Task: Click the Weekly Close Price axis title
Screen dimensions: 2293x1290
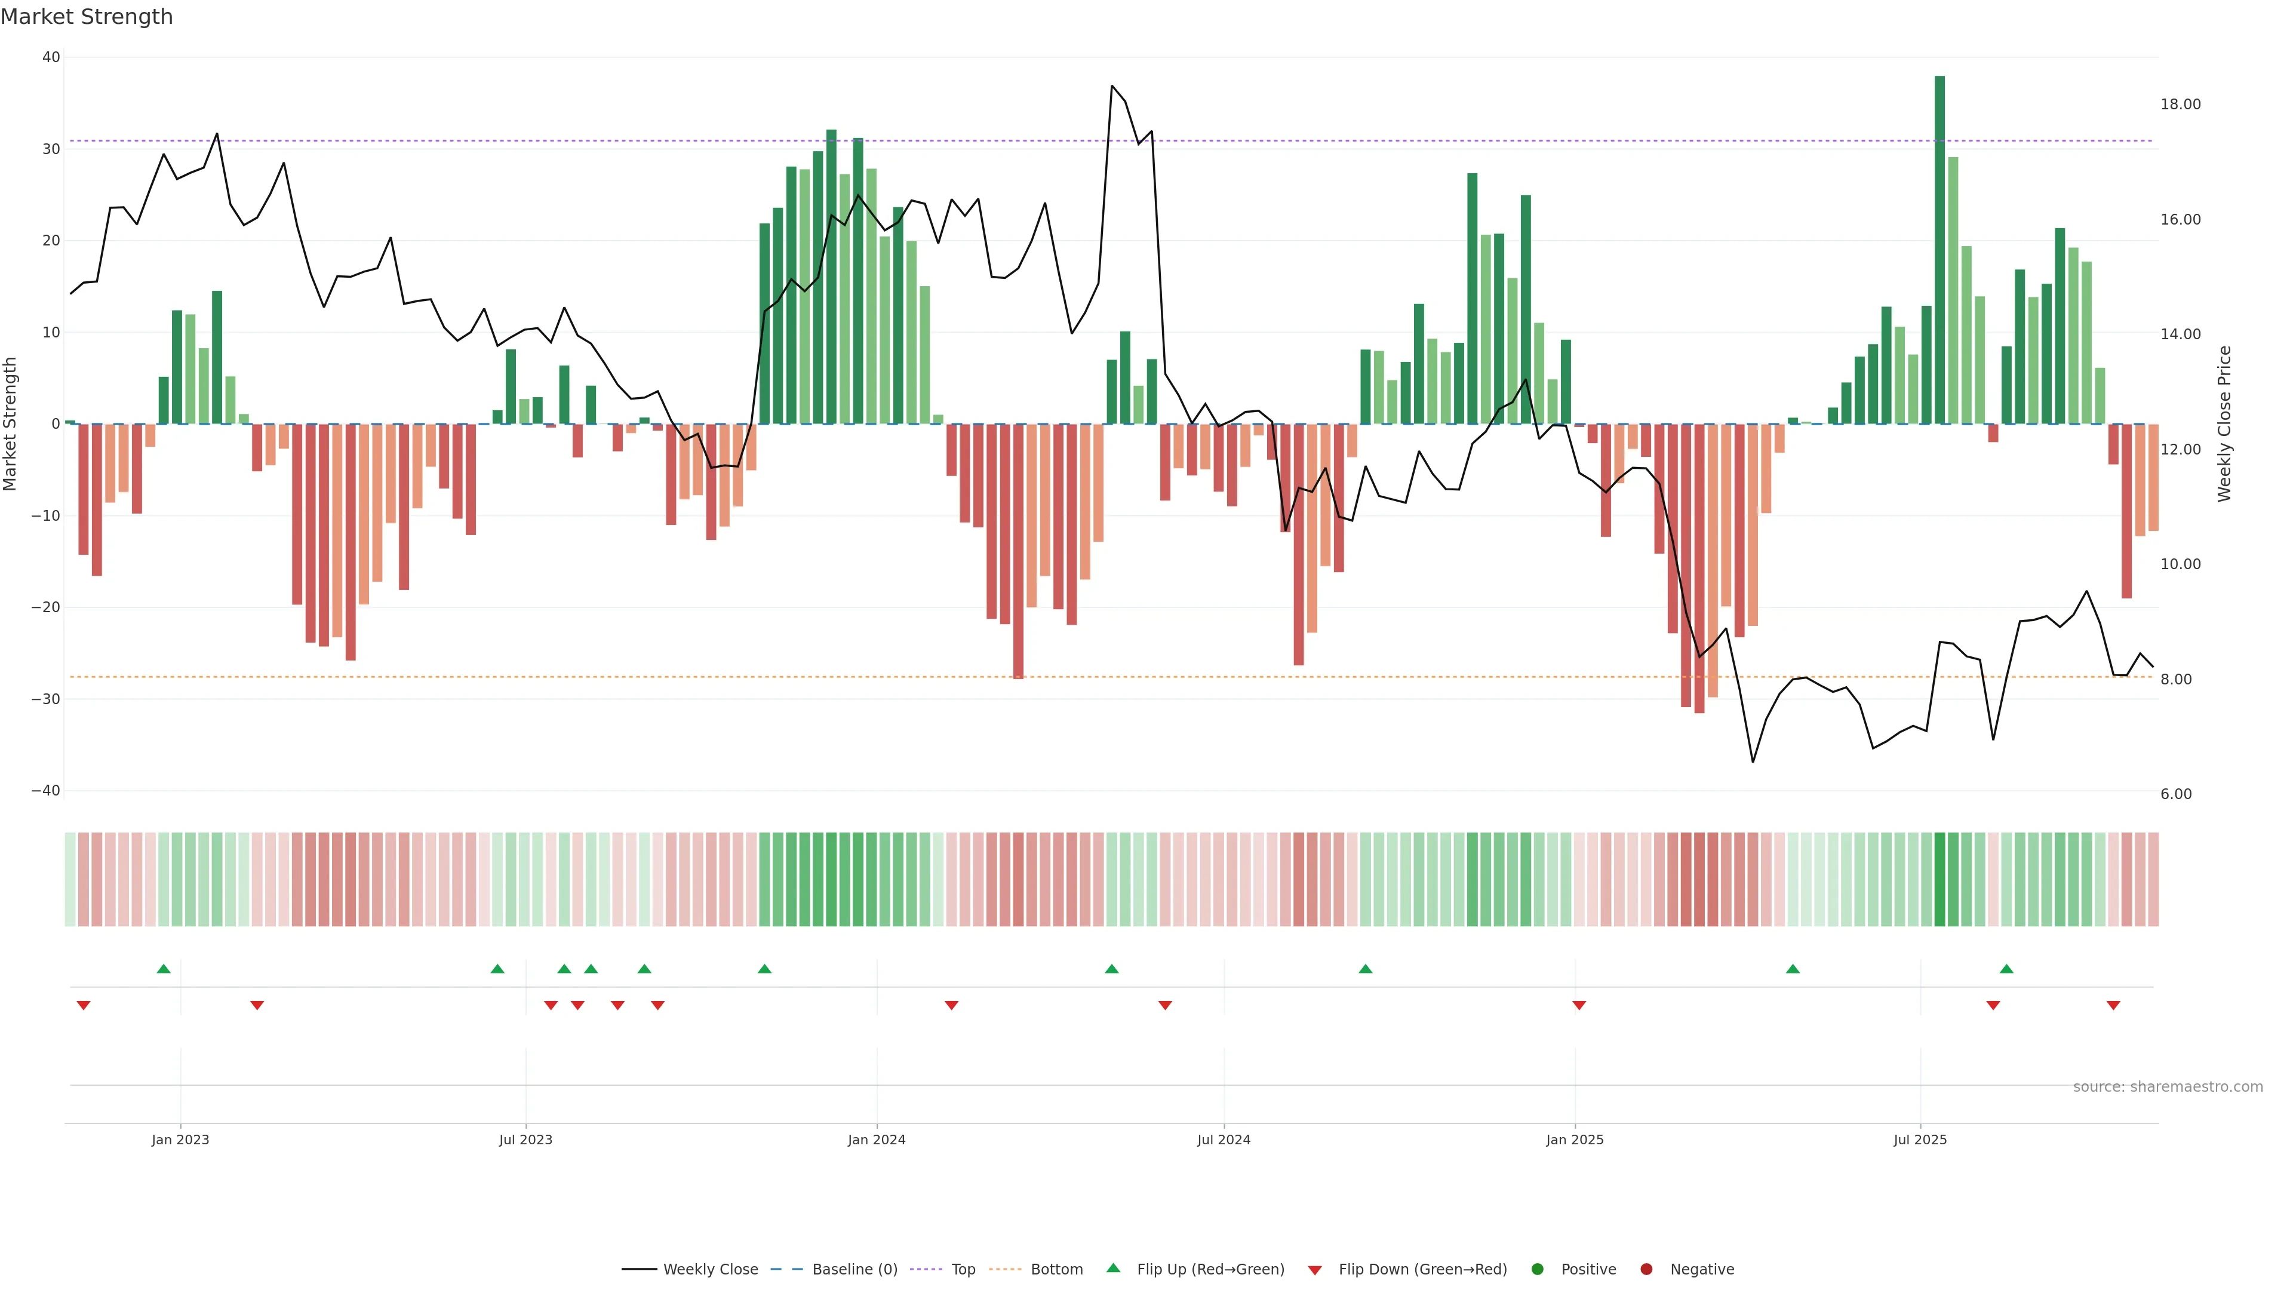Action: coord(2224,424)
